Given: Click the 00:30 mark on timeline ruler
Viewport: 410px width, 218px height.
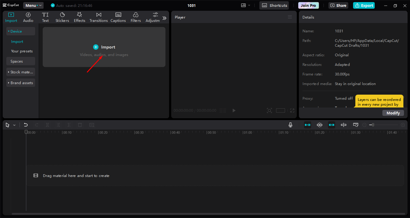Looking at the screenshot, I should tap(139, 132).
